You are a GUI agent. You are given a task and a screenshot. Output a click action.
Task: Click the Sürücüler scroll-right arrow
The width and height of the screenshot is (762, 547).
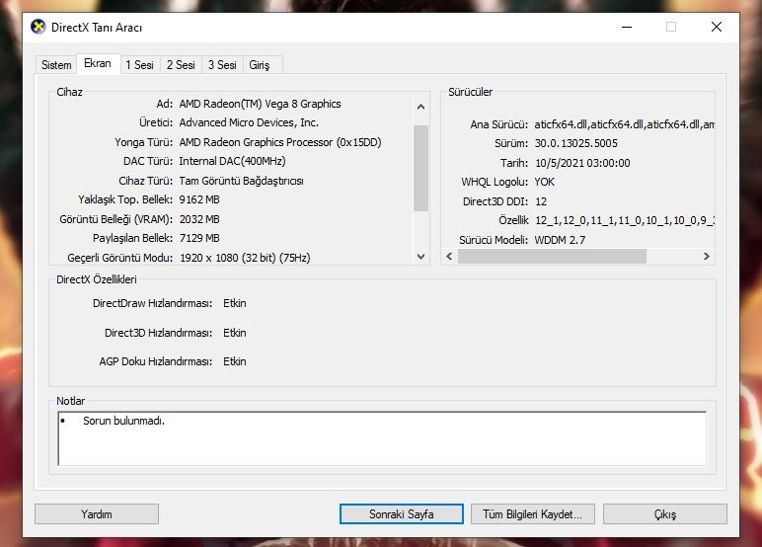click(x=707, y=257)
